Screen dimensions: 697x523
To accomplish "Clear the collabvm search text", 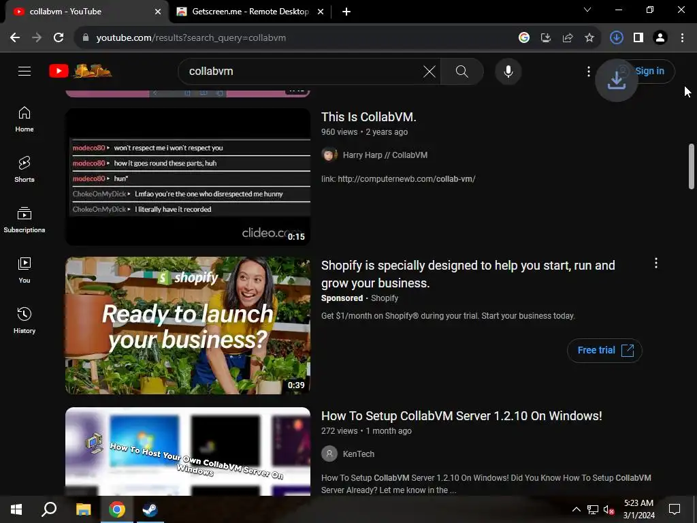I will (x=429, y=71).
